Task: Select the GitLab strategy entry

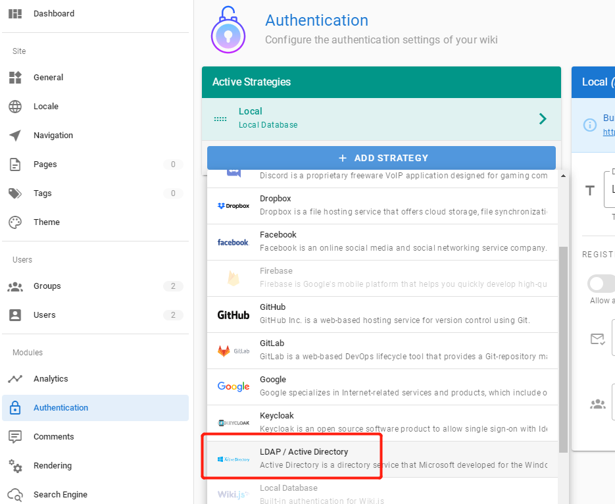Action: tap(382, 351)
